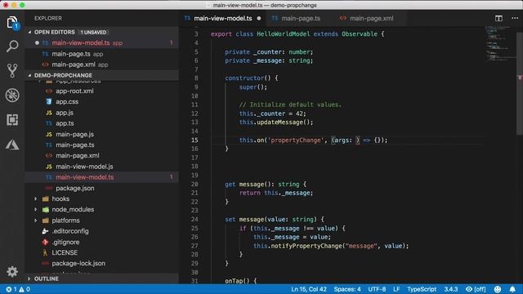
Task: Switch to the main-view-model.ts tab
Action: 223,18
